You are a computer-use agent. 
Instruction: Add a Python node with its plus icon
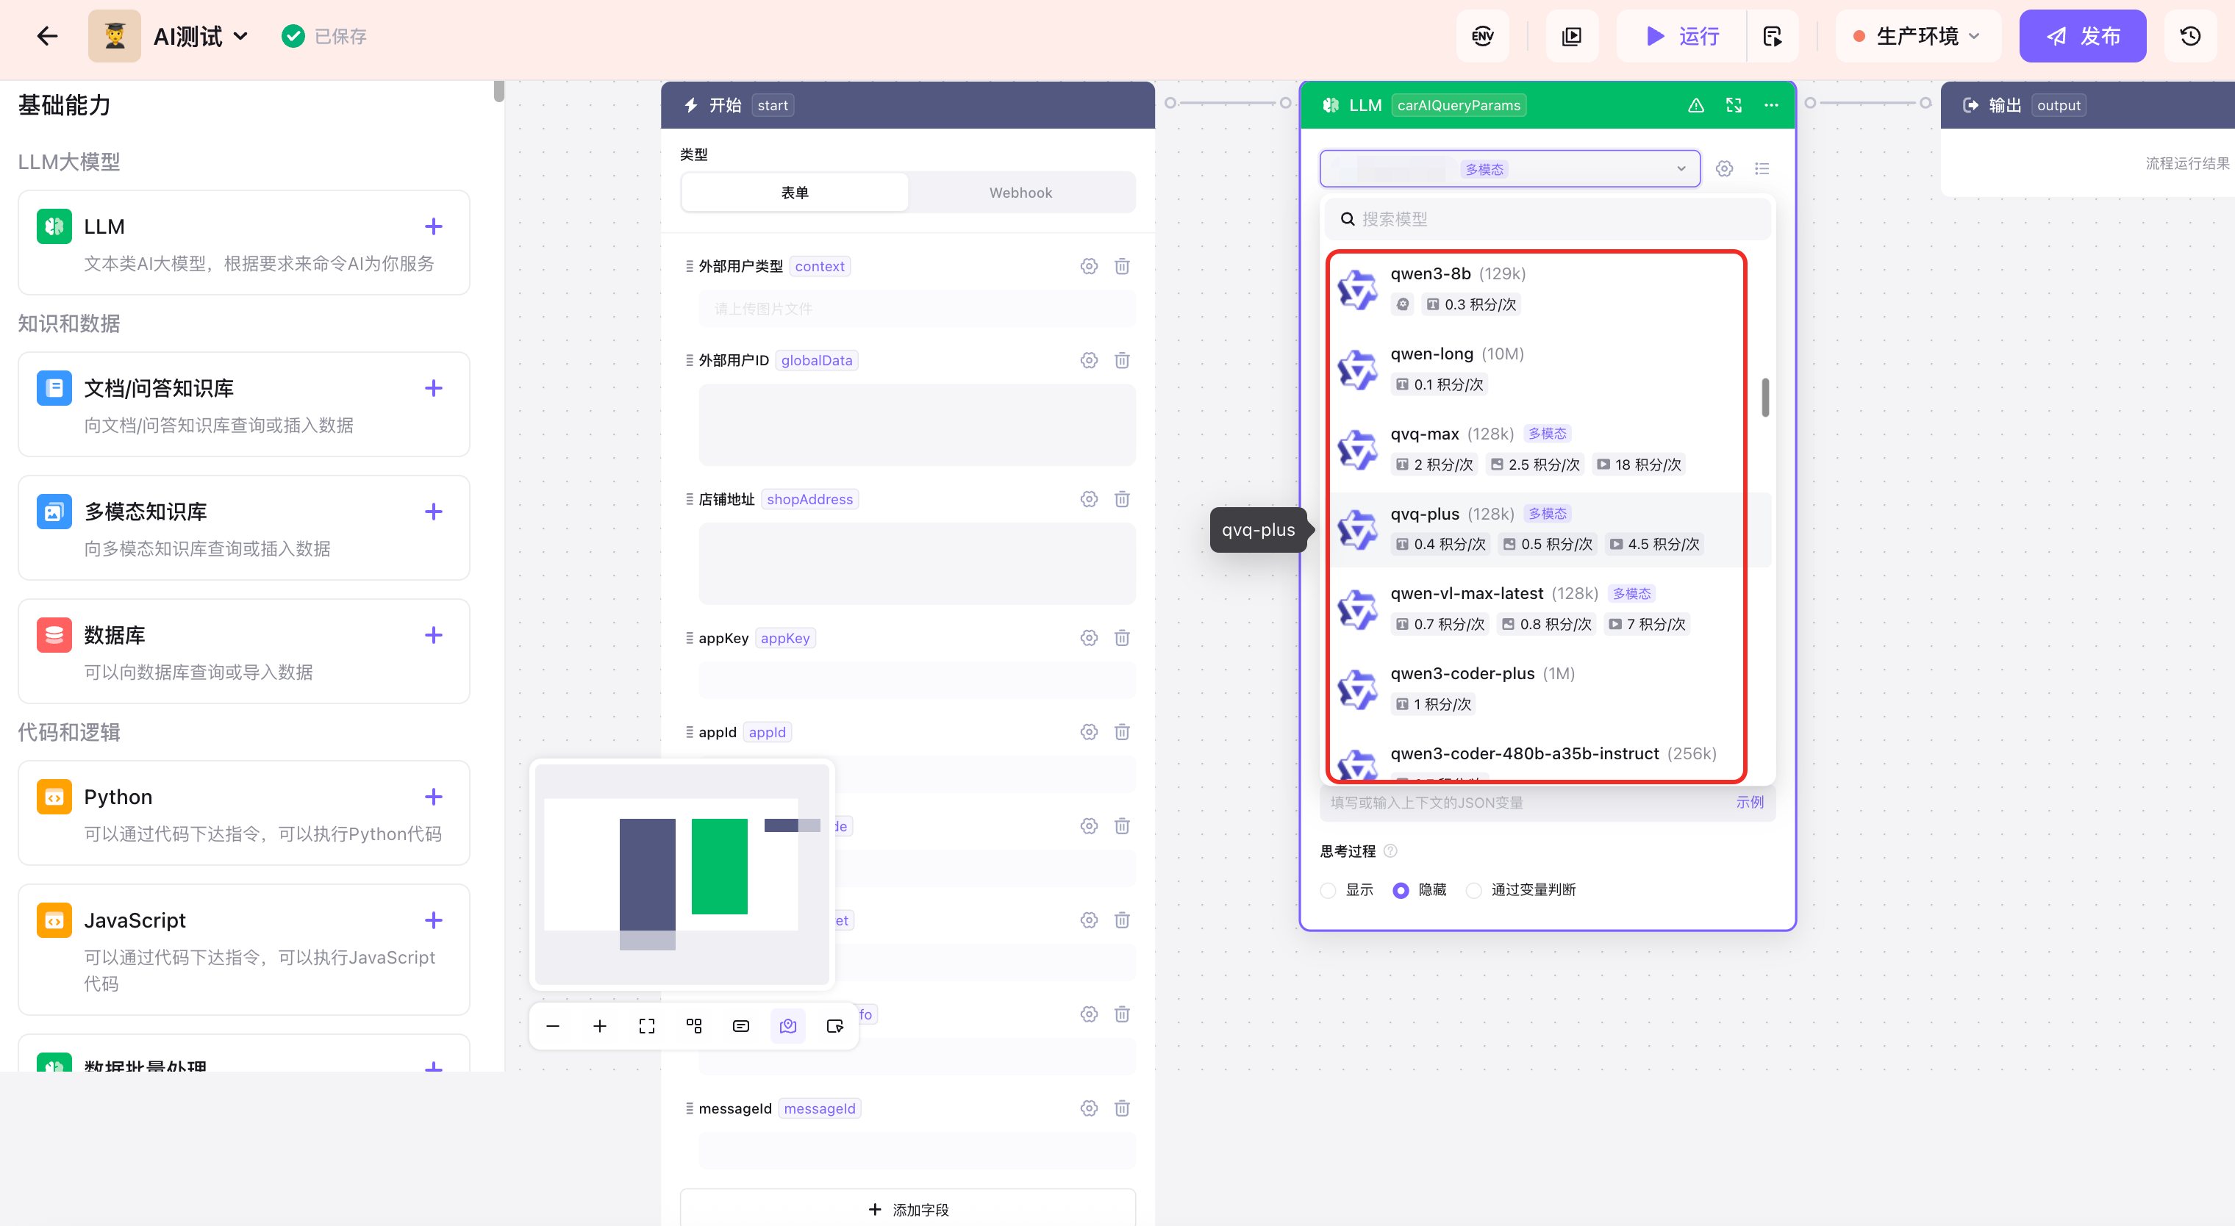coord(434,797)
